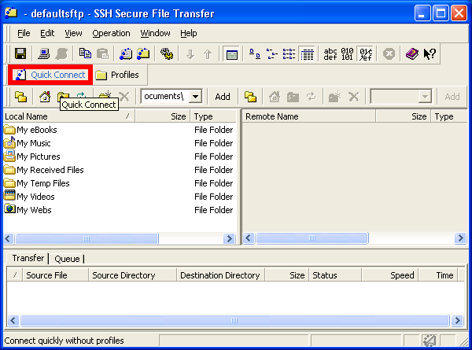Open the Help menu
472x350 pixels.
(x=189, y=33)
